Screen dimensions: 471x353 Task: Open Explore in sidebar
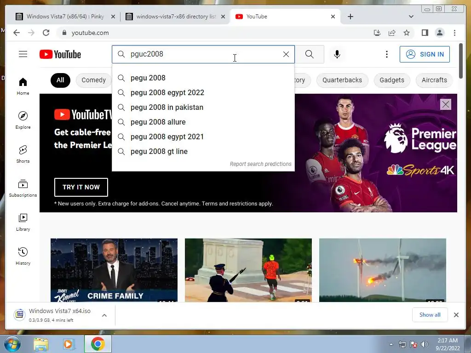click(x=23, y=120)
